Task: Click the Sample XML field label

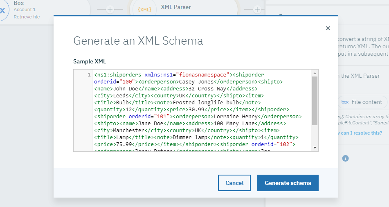Action: point(90,61)
